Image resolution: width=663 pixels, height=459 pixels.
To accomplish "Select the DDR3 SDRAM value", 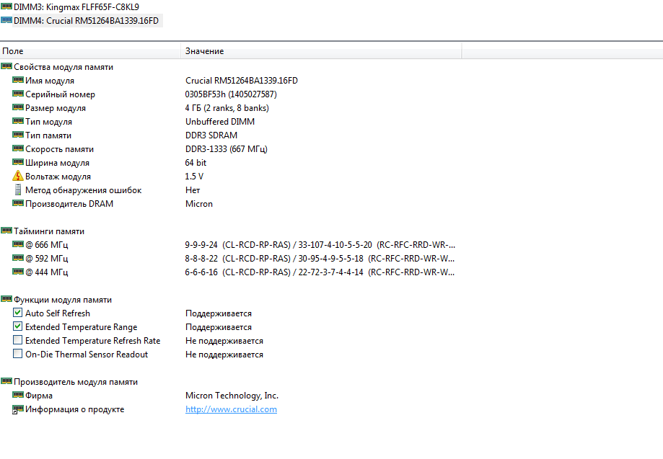I will [211, 135].
